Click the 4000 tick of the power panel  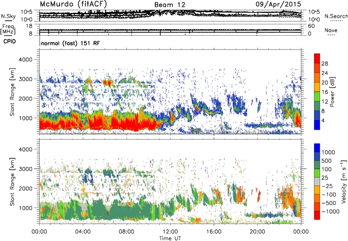(x=25, y=60)
